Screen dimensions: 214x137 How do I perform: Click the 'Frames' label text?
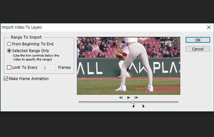(65, 68)
